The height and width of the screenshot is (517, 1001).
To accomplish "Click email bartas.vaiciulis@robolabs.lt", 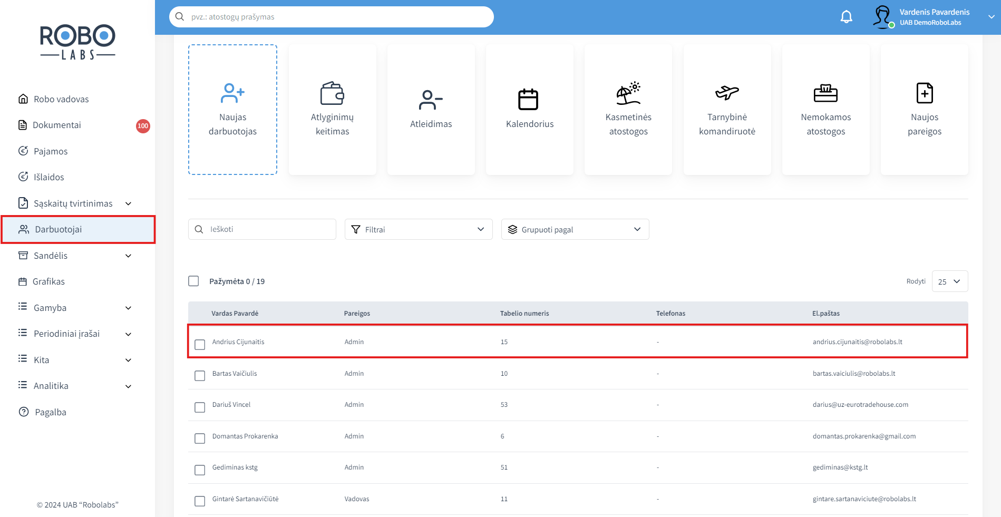I will 854,374.
